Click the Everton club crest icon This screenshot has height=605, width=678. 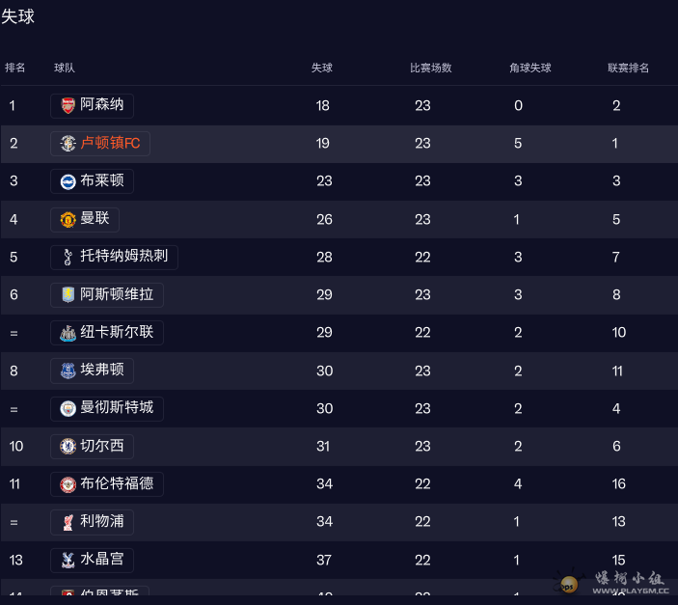tap(68, 371)
